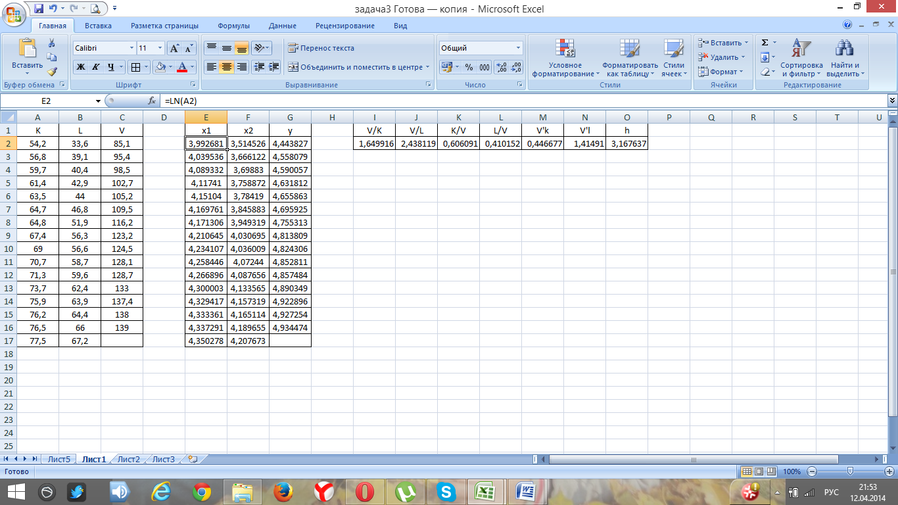Apply comma thousands separator (000) icon
This screenshot has height=505, width=898.
(x=484, y=67)
